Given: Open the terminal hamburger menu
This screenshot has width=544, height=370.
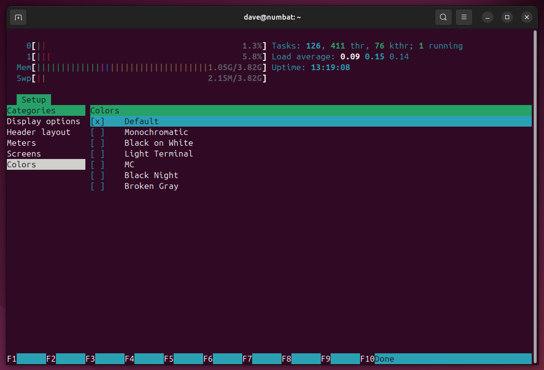Looking at the screenshot, I should pos(464,17).
